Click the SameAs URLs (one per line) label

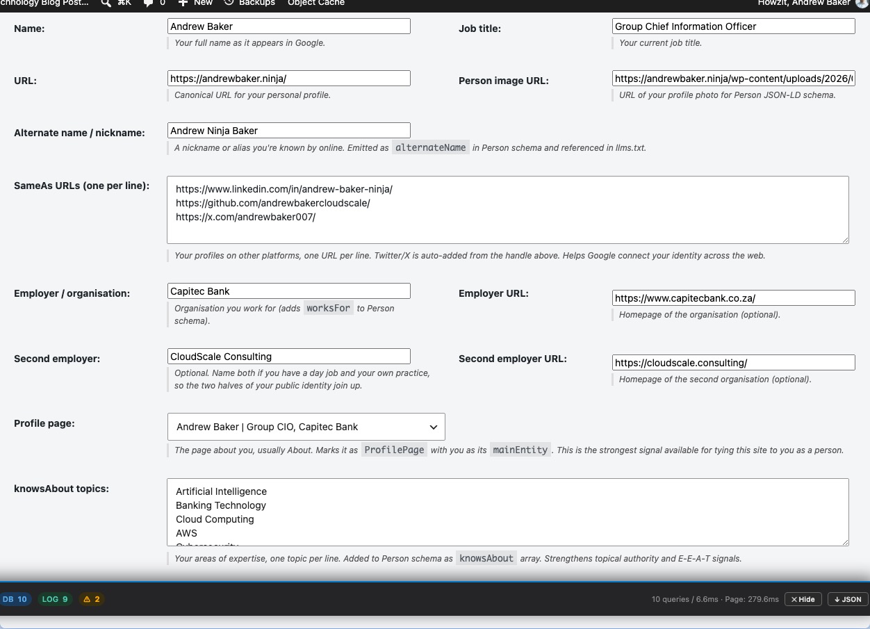click(82, 186)
